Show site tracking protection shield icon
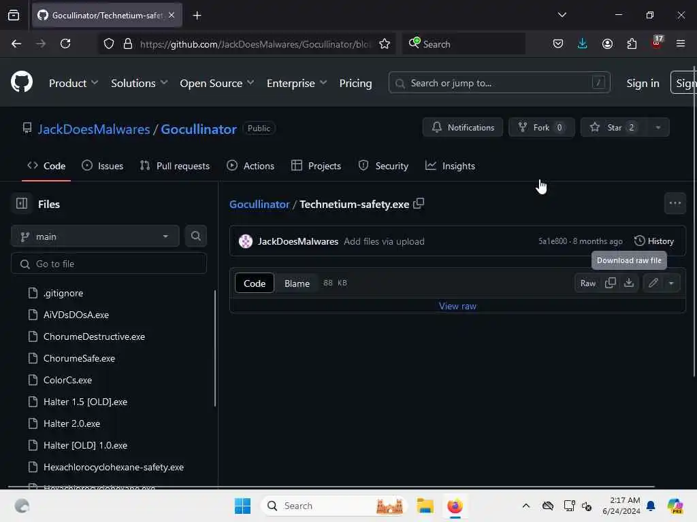The width and height of the screenshot is (697, 522). click(x=109, y=44)
